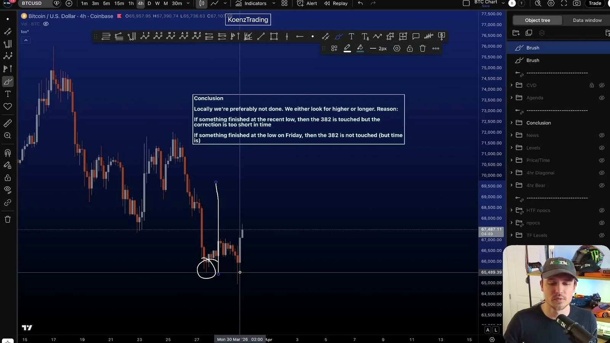Viewport: 610px width, 343px height.
Task: Open BTC Chart layout dropdown arrow
Action: point(503,3)
